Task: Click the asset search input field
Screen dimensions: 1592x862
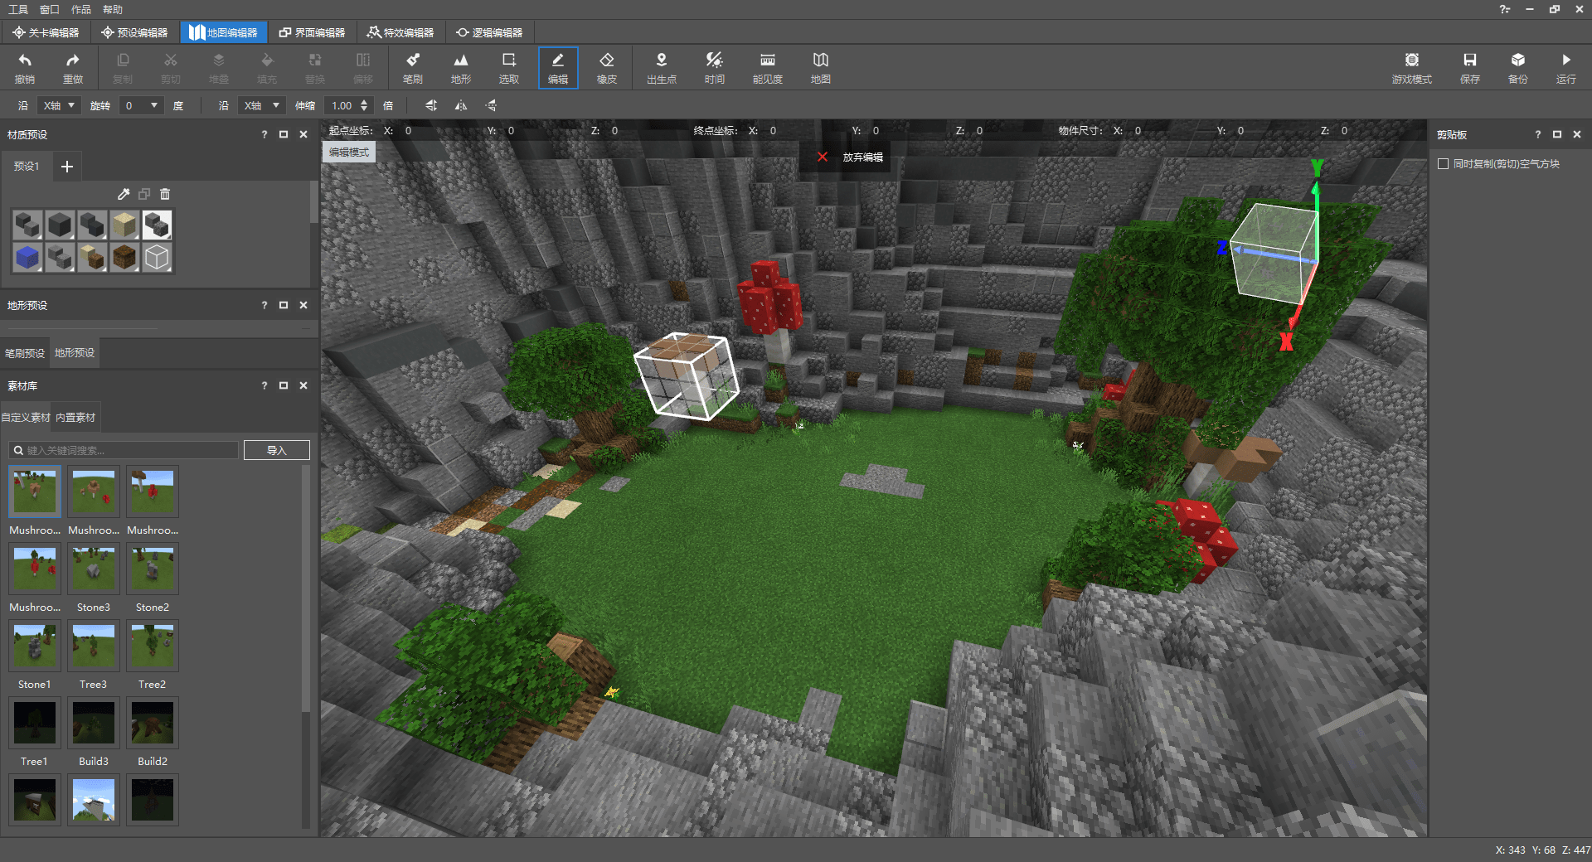Action: pyautogui.click(x=124, y=450)
